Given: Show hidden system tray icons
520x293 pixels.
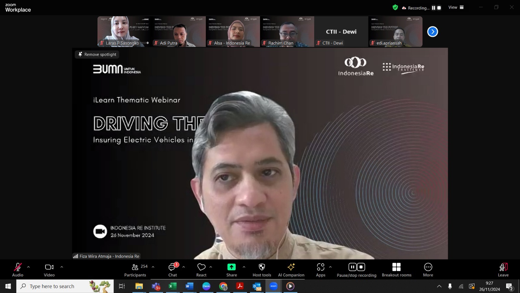Looking at the screenshot, I should [x=439, y=286].
